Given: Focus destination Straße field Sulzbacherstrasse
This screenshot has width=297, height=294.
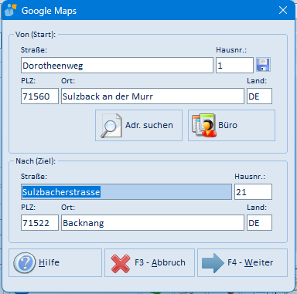Looking at the screenshot, I should 126,192.
